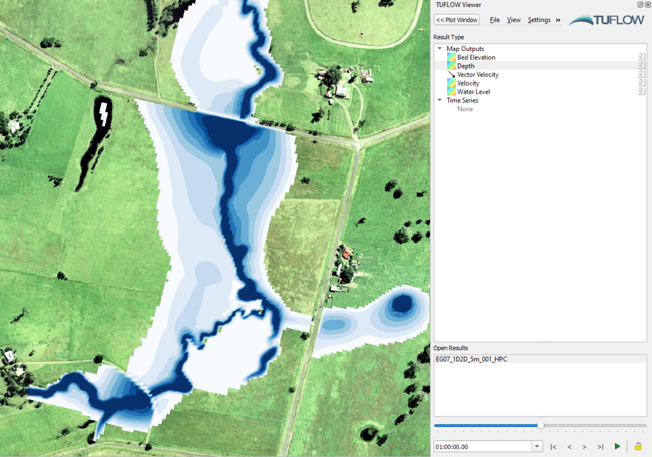The image size is (652, 457).
Task: Click the time slider handle
Action: pyautogui.click(x=541, y=425)
